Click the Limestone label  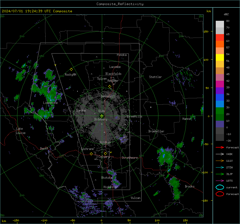click(50, 103)
